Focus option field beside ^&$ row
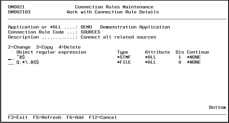The width and height of the screenshot is (229, 123). tap(11, 57)
